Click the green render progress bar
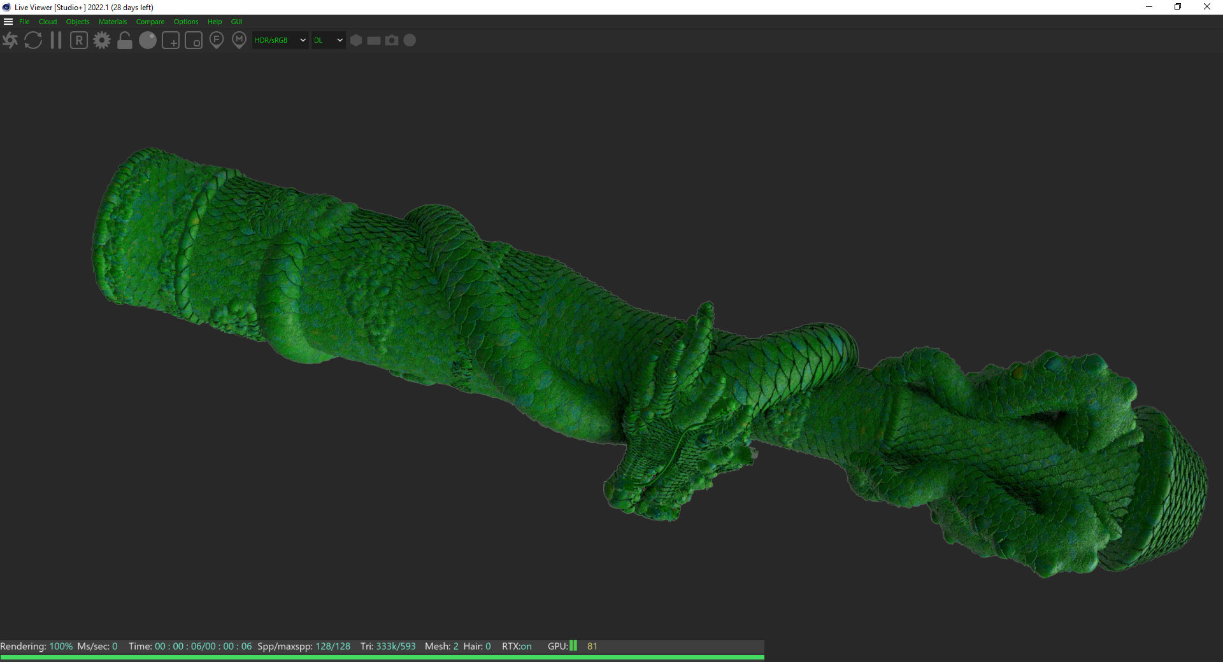 pyautogui.click(x=382, y=657)
